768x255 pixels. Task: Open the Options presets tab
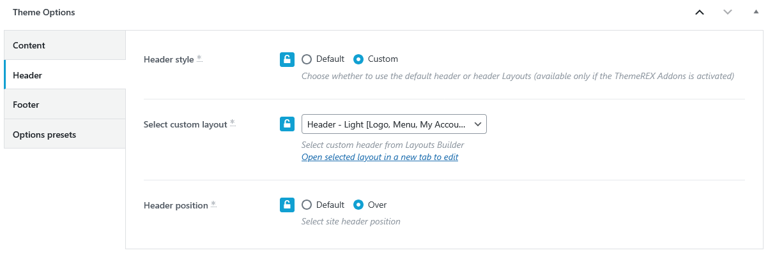tap(65, 135)
